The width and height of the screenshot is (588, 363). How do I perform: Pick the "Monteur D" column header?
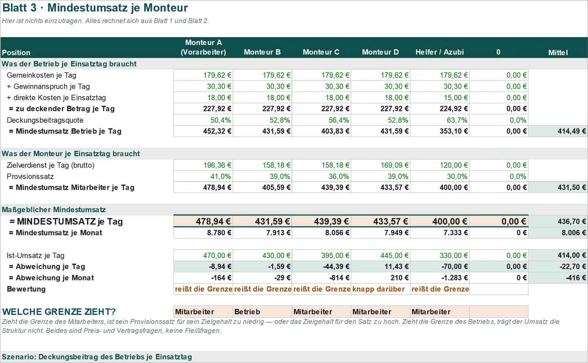click(380, 52)
